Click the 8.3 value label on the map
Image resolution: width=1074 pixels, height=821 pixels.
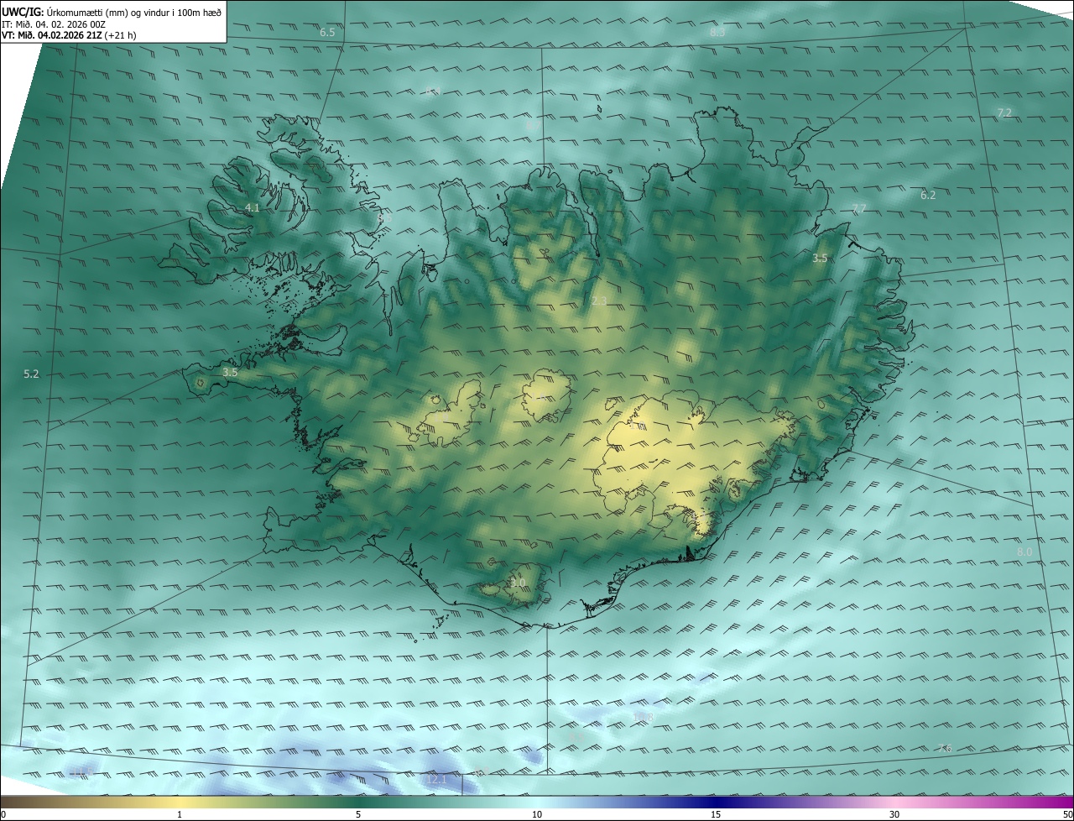click(717, 32)
